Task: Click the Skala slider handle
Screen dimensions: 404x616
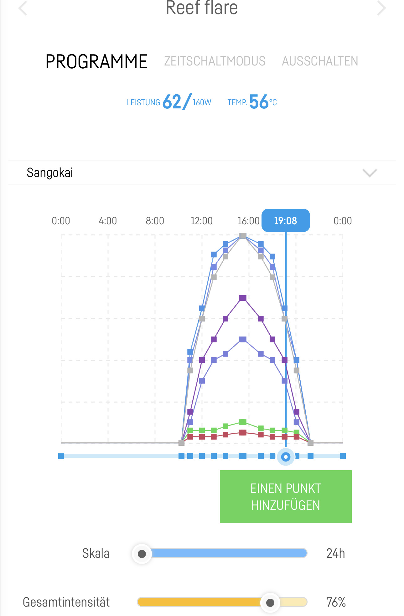Action: (x=142, y=554)
